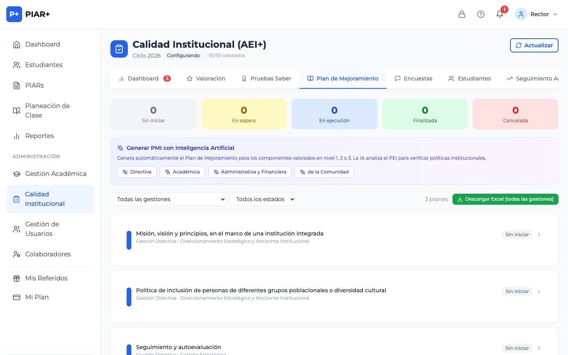Screen dimensions: 568x355
Task: Click the Configurando status badge
Action: coord(183,56)
